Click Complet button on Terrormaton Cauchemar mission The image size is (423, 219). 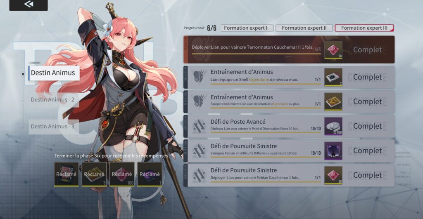367,49
